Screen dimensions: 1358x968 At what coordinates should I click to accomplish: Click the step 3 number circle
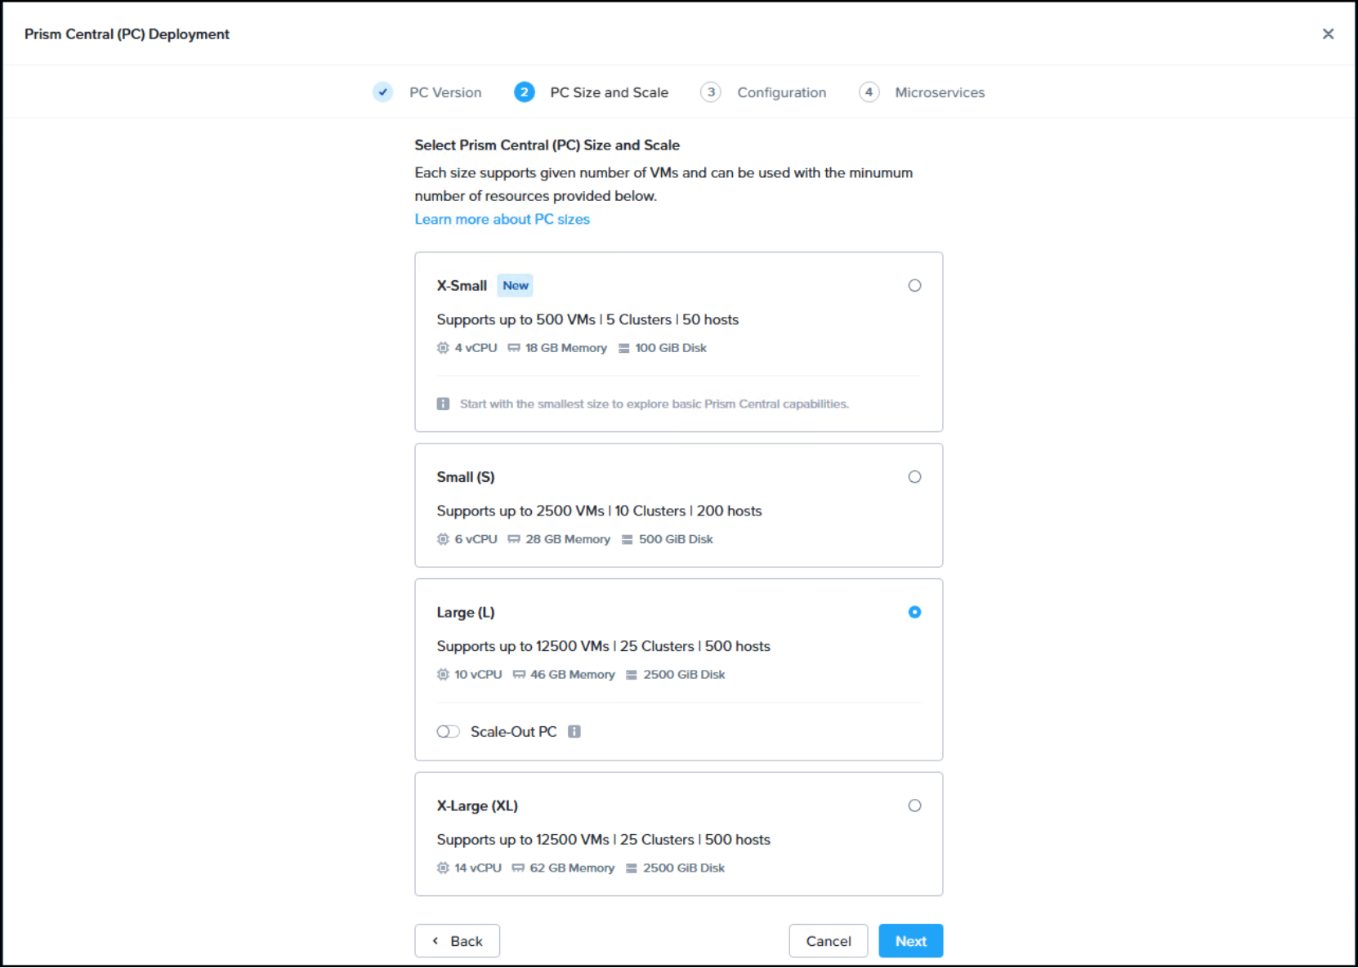(711, 92)
